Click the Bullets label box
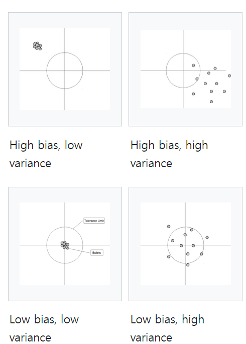Viewport: 246px width, 344px height. pyautogui.click(x=97, y=253)
